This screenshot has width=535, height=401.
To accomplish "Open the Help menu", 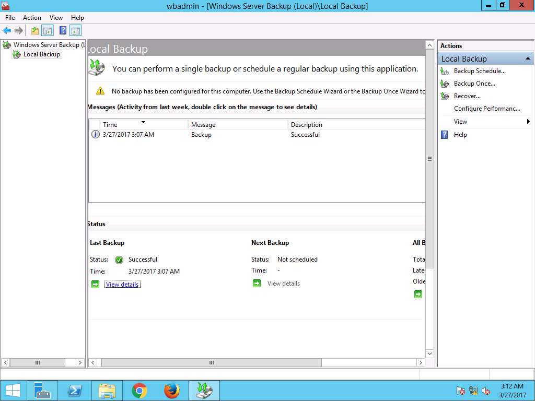I will coord(77,18).
